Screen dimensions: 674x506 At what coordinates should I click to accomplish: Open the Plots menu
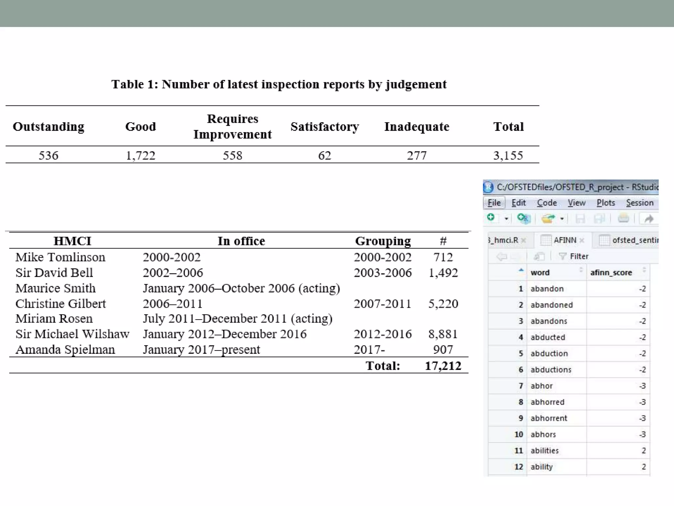click(606, 203)
